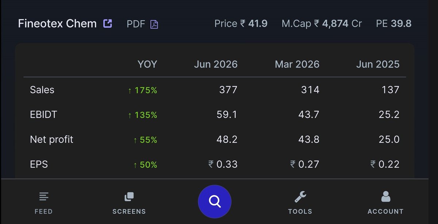
Task: Switch to the SCREENS tab label
Action: [x=129, y=212]
